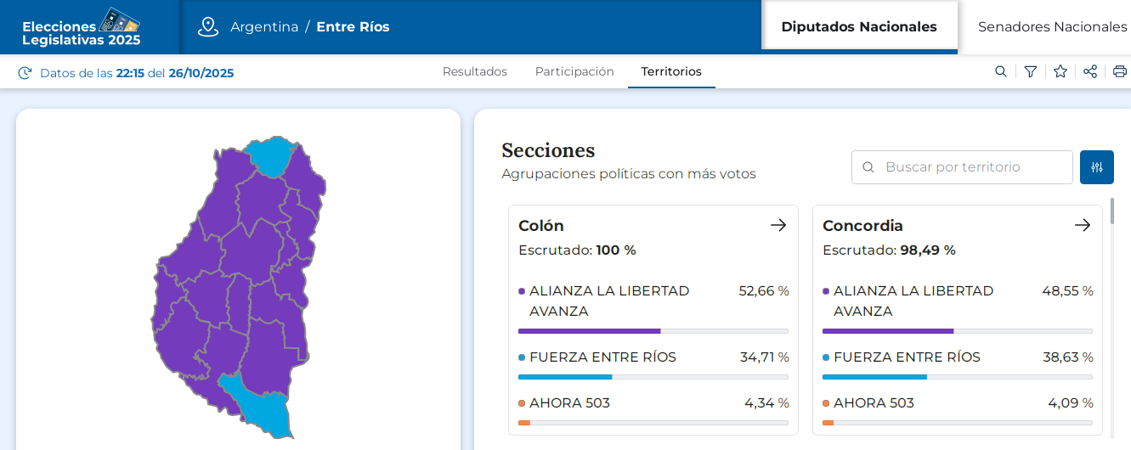The height and width of the screenshot is (450, 1131).
Task: Open Colón section details arrow
Action: pos(778,225)
